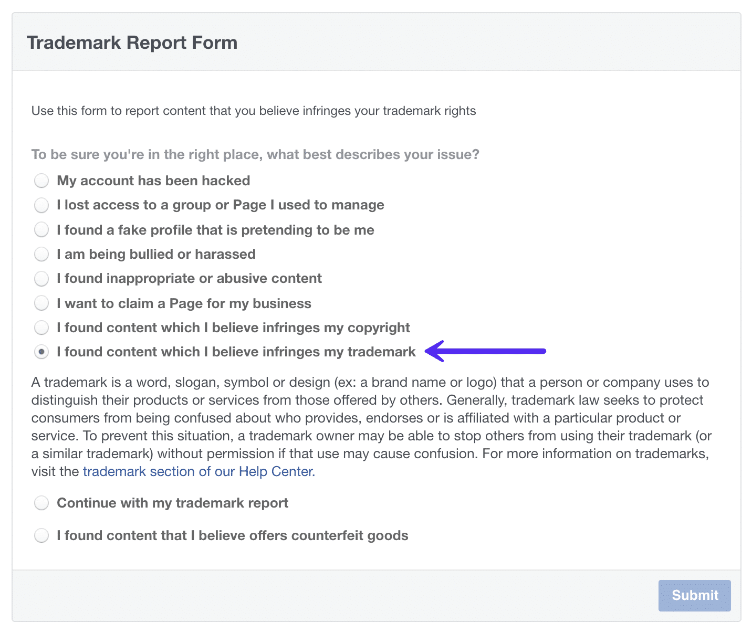
Task: Select the 'My account has been hacked' radio button
Action: point(41,181)
